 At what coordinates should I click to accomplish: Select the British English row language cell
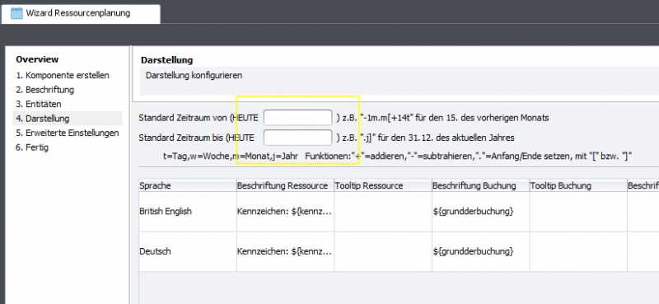click(188, 212)
